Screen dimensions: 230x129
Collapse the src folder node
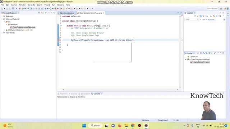[x=4, y=22]
